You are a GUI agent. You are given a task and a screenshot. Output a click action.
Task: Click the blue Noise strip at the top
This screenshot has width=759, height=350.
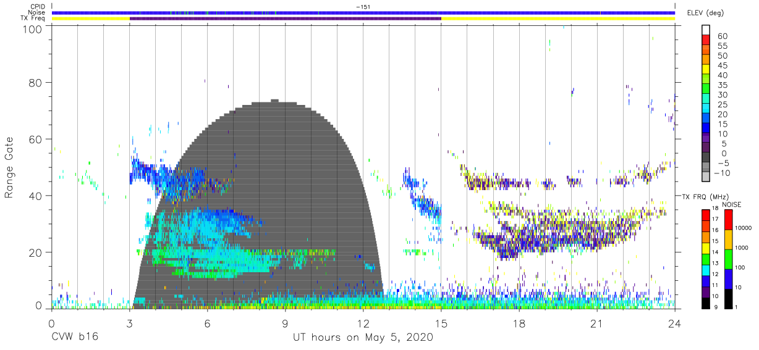(x=363, y=12)
